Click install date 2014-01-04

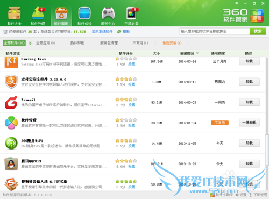187,123
